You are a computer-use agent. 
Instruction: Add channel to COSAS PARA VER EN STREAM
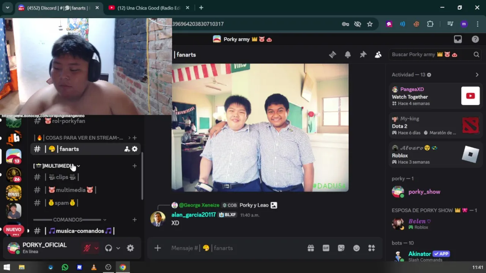tap(134, 138)
